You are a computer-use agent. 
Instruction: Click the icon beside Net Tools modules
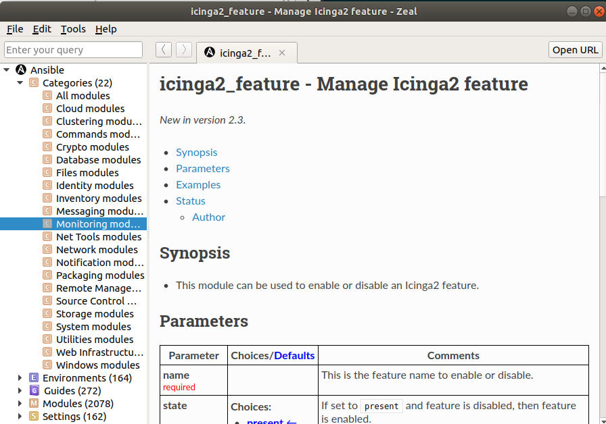coord(47,236)
